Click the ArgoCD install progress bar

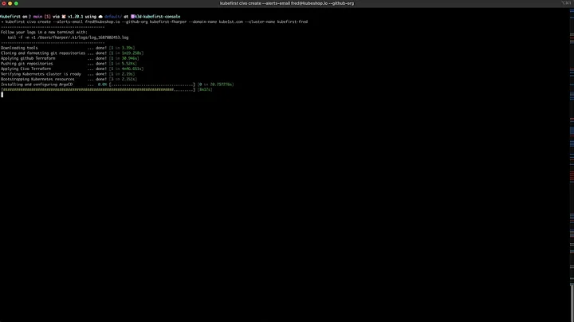coord(152,84)
